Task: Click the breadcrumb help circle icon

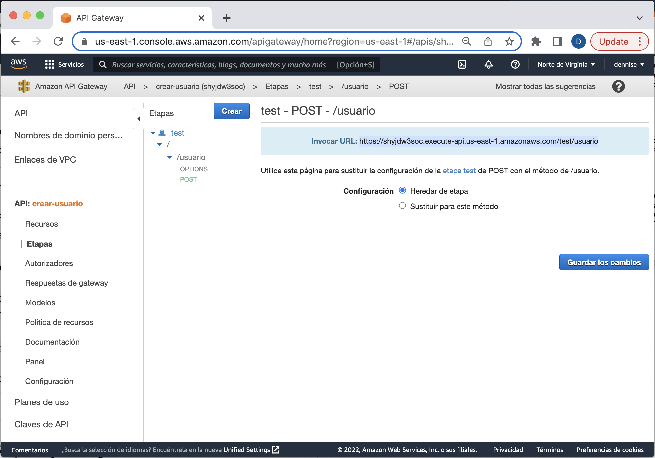Action: coord(618,86)
